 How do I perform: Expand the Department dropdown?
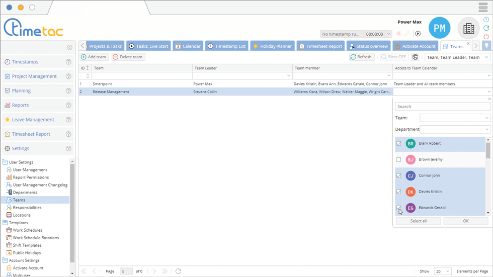[x=455, y=129]
